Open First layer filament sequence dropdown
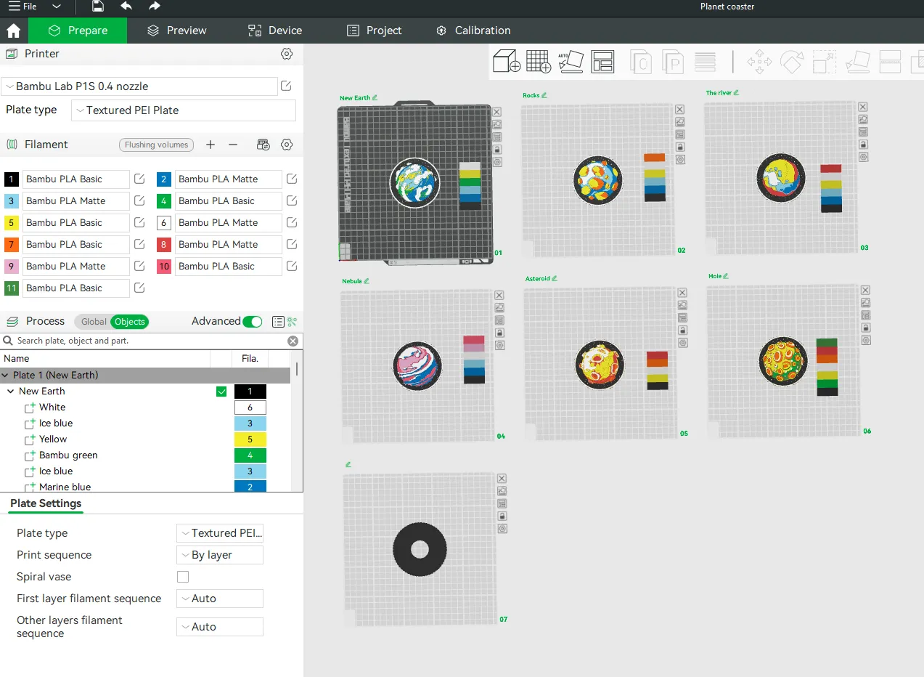Screen dimensions: 924x677 (x=220, y=599)
